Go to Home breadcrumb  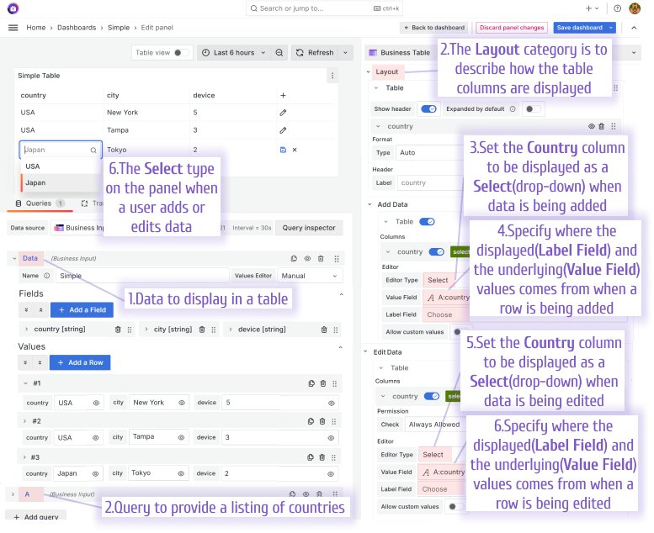click(36, 28)
